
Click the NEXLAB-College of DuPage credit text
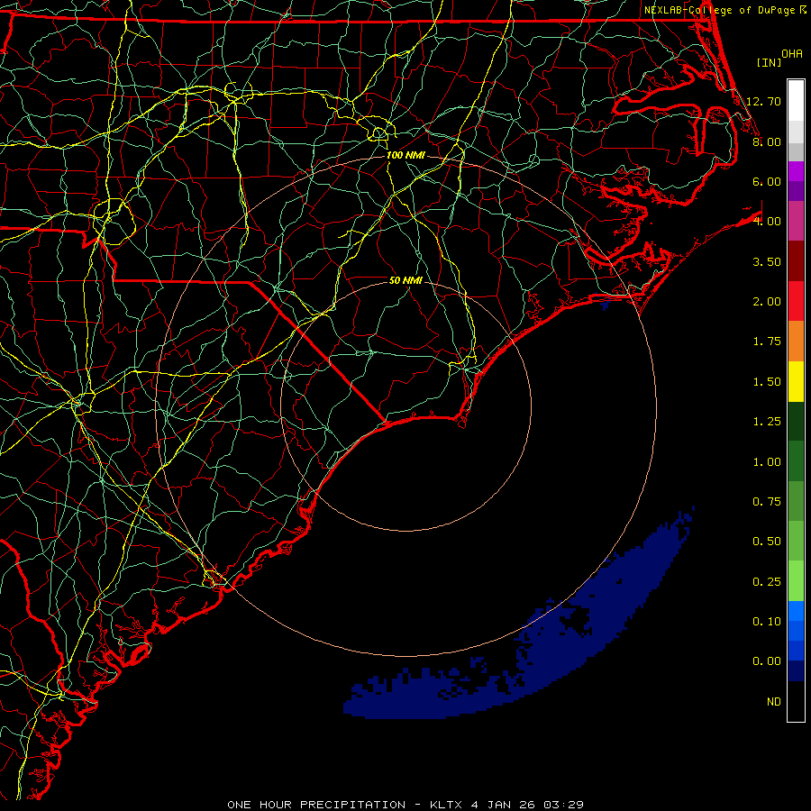721,10
